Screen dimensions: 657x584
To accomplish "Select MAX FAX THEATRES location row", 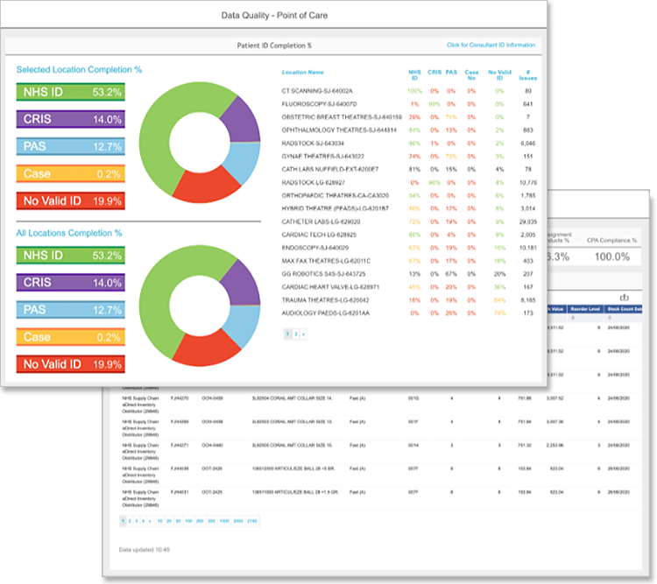I will pos(409,261).
